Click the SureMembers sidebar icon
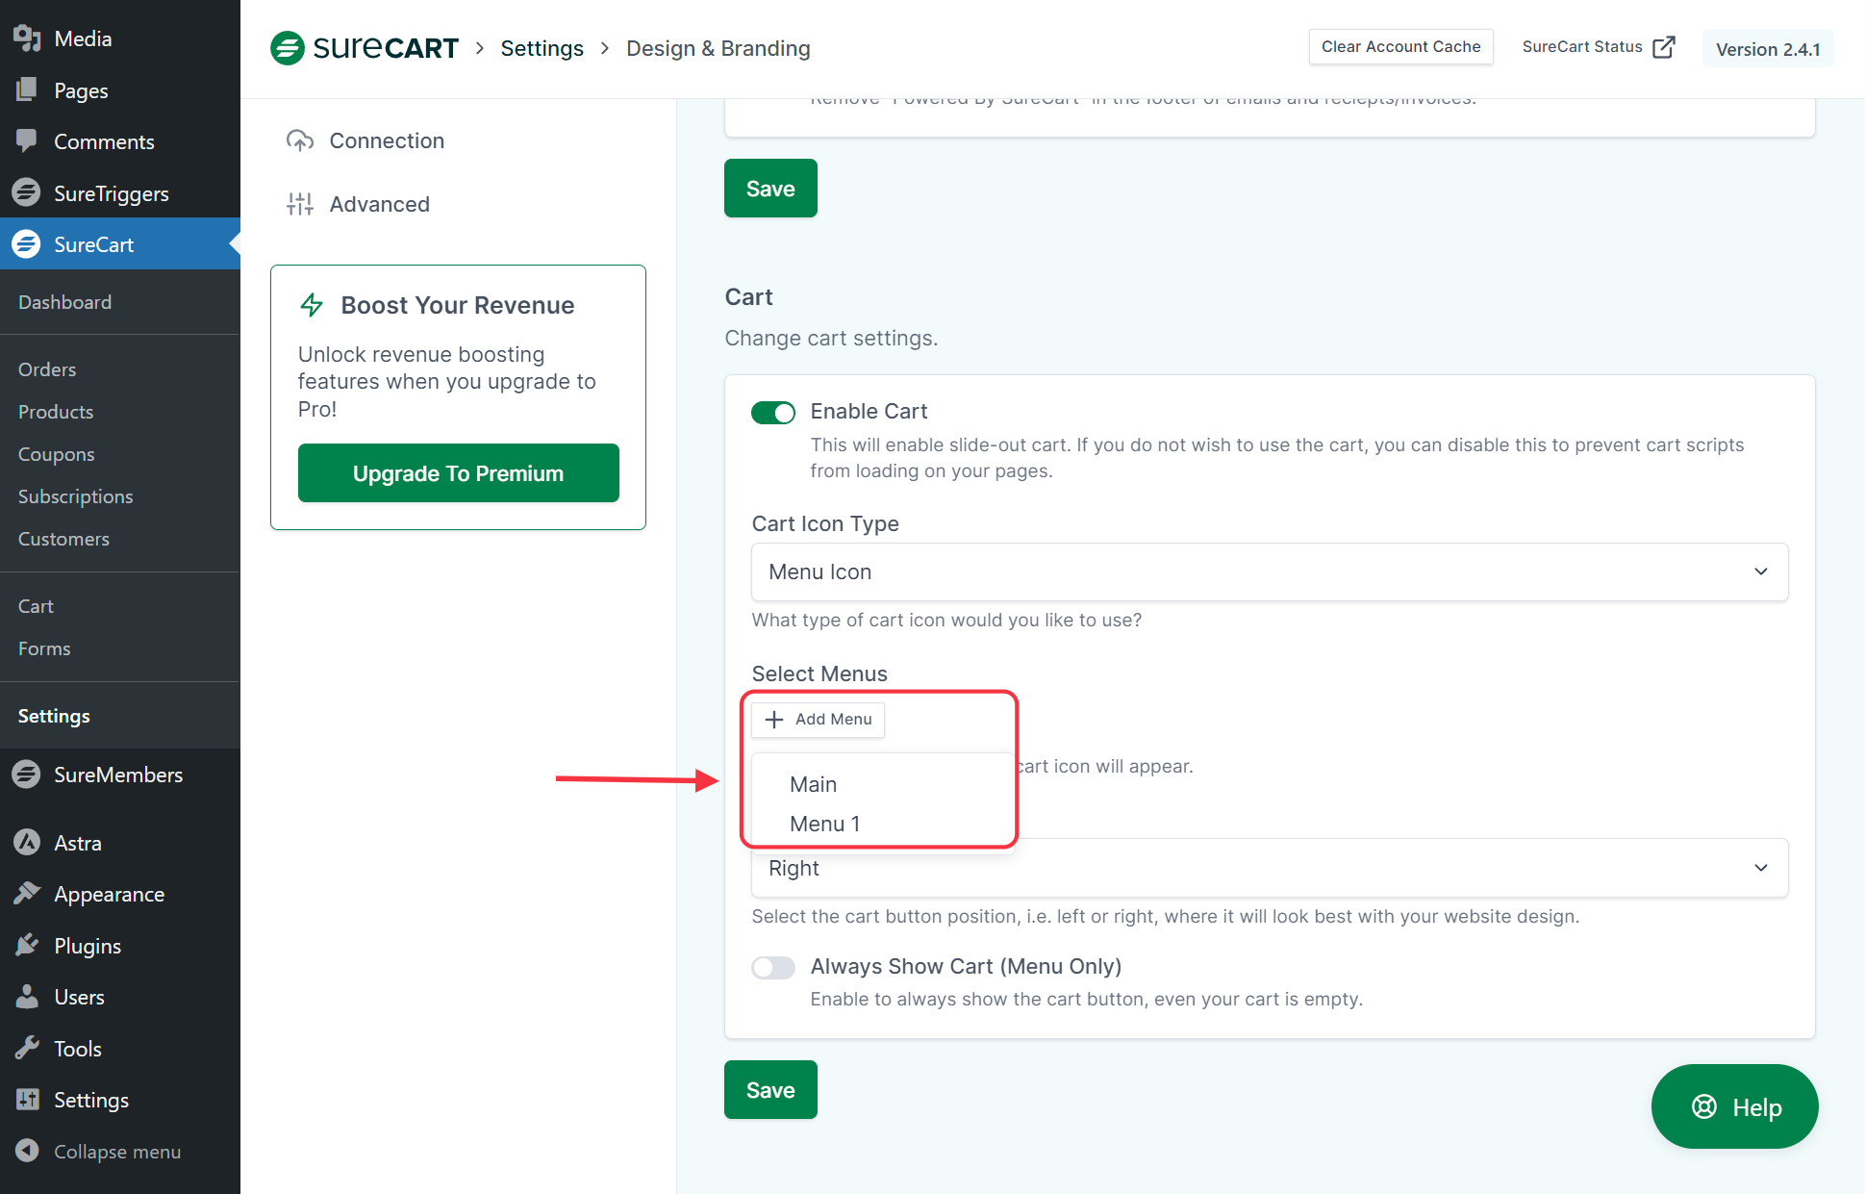 pyautogui.click(x=27, y=775)
